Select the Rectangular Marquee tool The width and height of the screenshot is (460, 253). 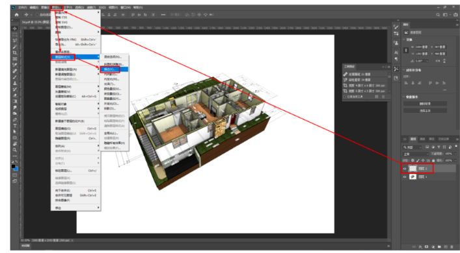[15, 34]
